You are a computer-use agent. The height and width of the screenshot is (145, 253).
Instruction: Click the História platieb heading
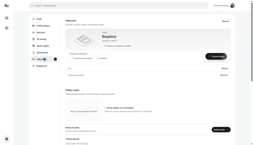(x=72, y=139)
